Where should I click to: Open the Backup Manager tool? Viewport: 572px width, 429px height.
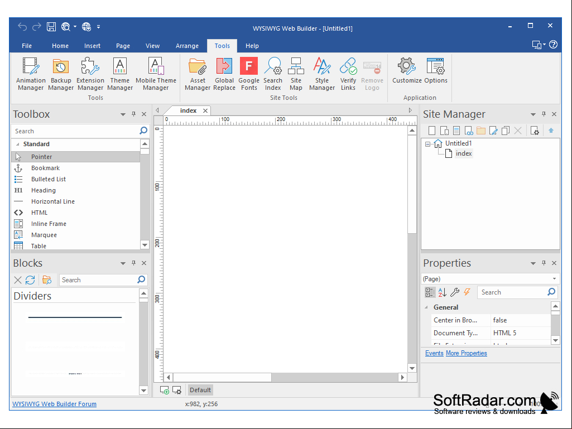(61, 74)
